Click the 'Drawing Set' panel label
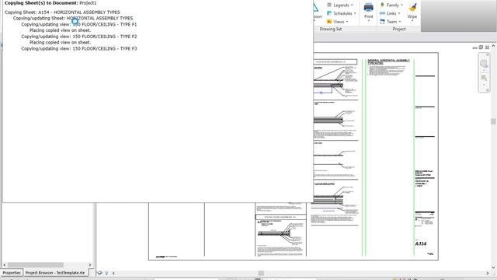 pyautogui.click(x=331, y=29)
